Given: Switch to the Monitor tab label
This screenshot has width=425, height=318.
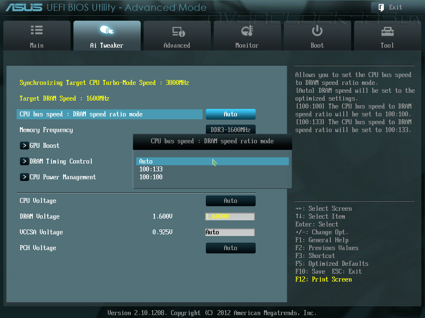Looking at the screenshot, I should tap(247, 46).
